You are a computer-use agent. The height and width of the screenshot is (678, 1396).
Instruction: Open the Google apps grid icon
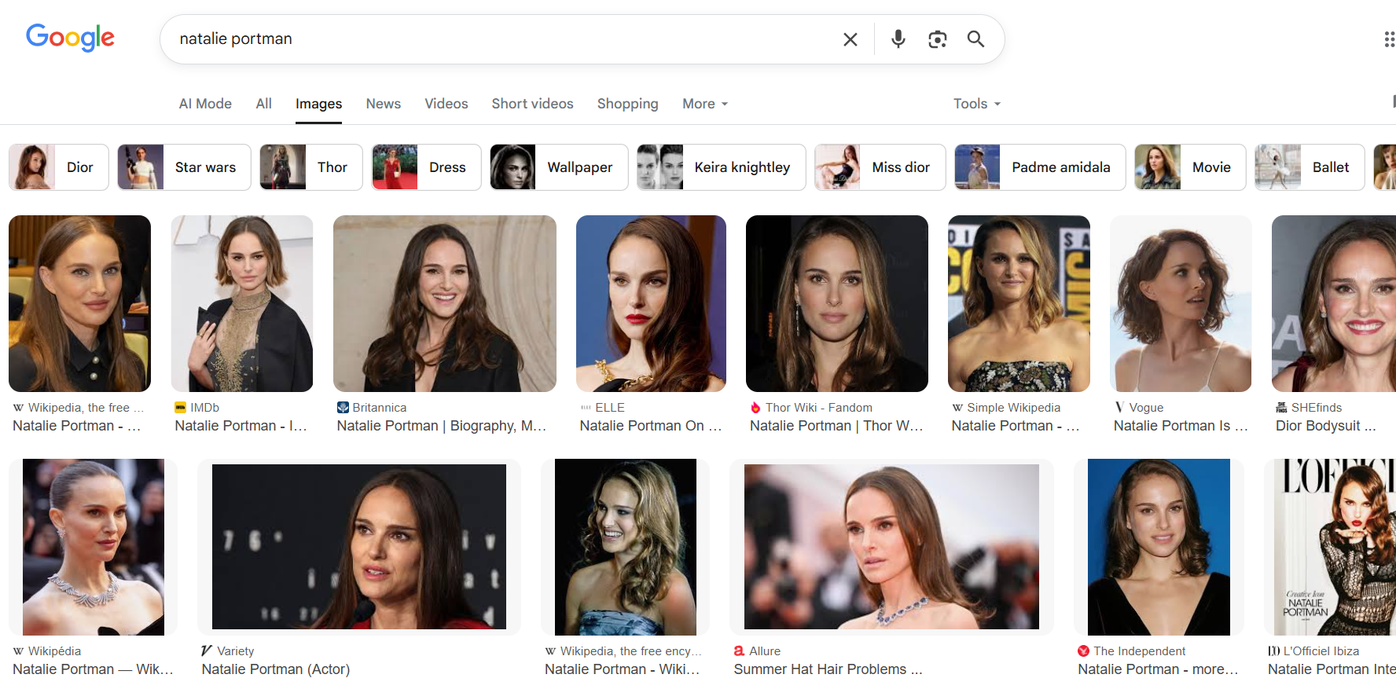(1389, 39)
